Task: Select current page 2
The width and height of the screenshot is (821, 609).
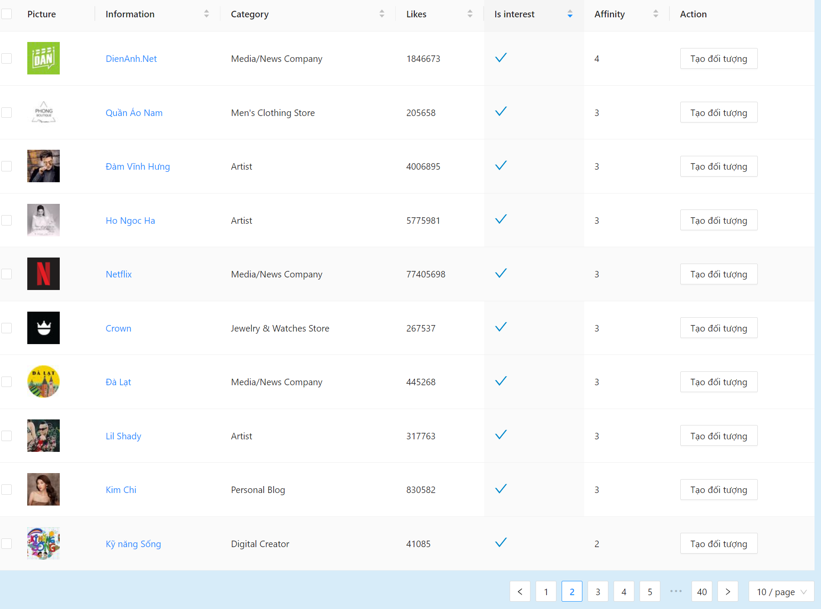Action: (x=572, y=591)
